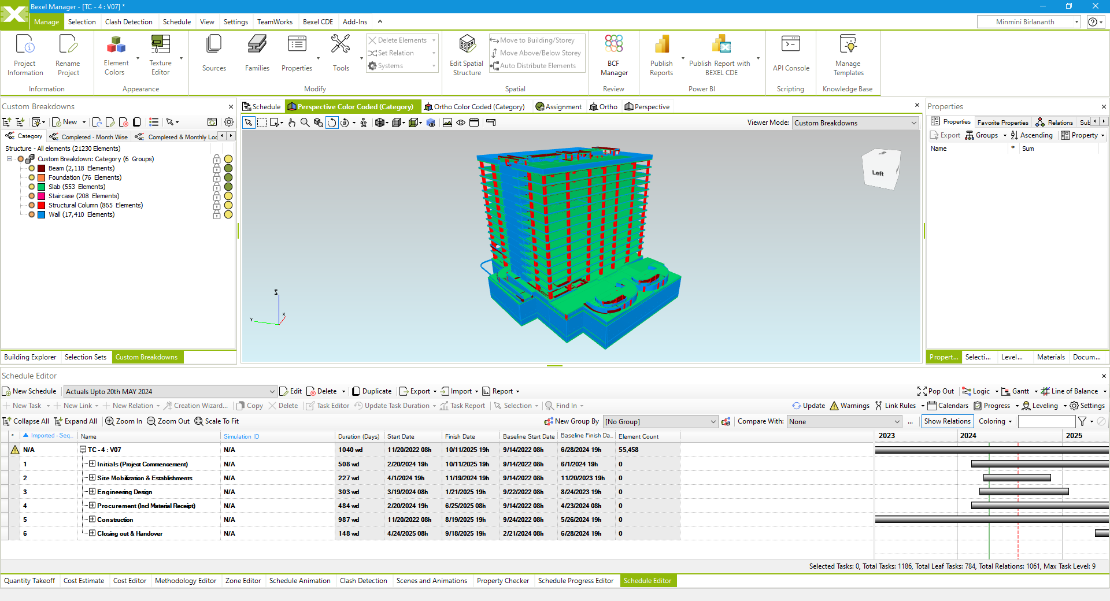Toggle lock for Wall category
This screenshot has height=601, width=1110.
click(x=217, y=215)
